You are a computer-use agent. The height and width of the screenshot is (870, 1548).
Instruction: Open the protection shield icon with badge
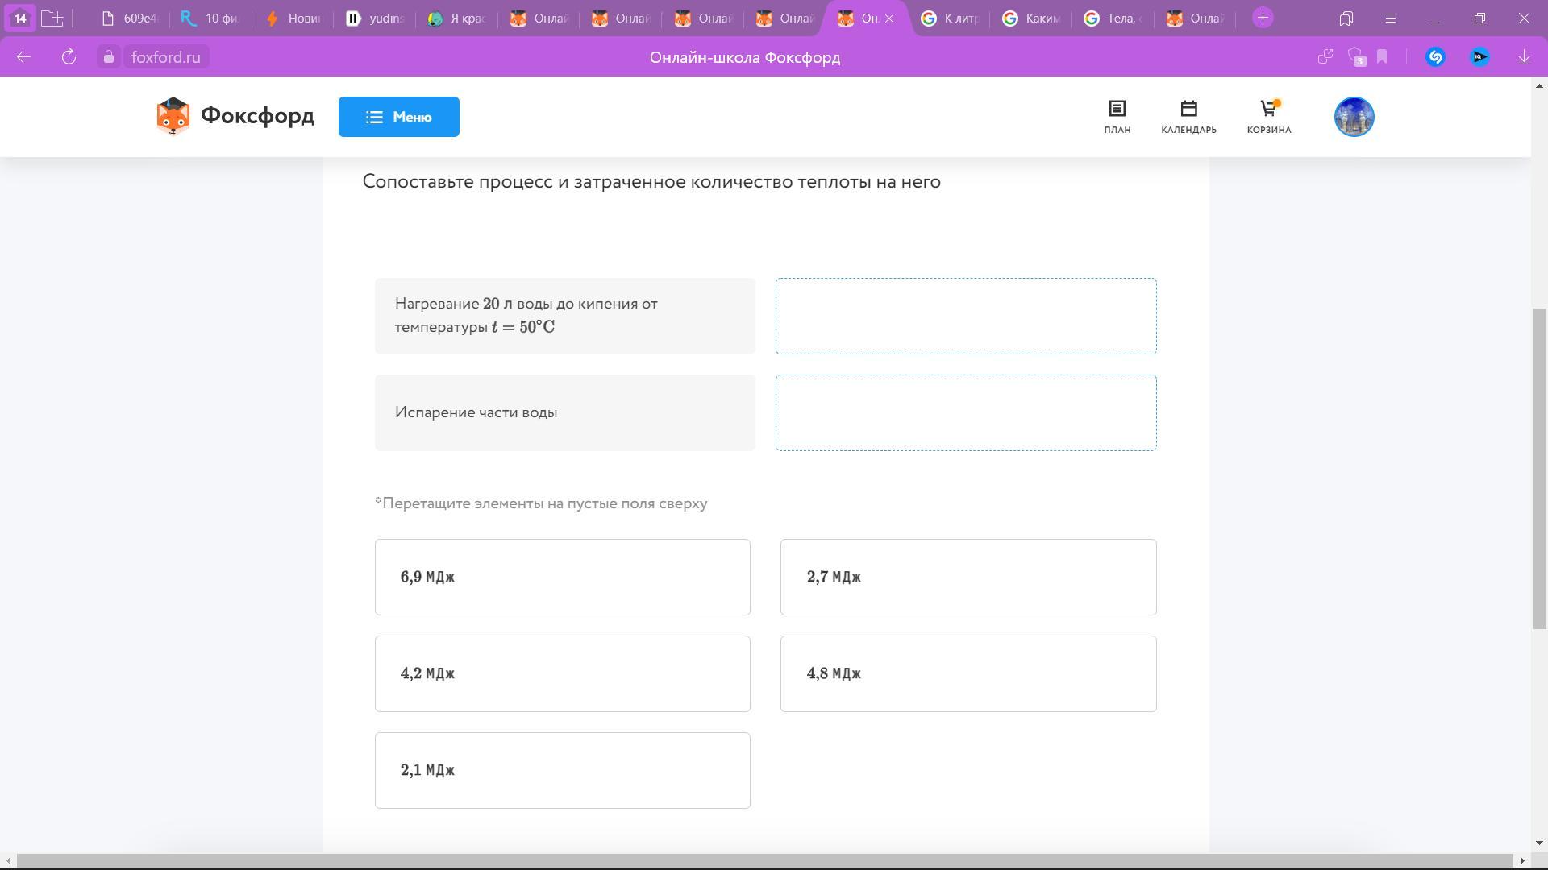pyautogui.click(x=1356, y=57)
